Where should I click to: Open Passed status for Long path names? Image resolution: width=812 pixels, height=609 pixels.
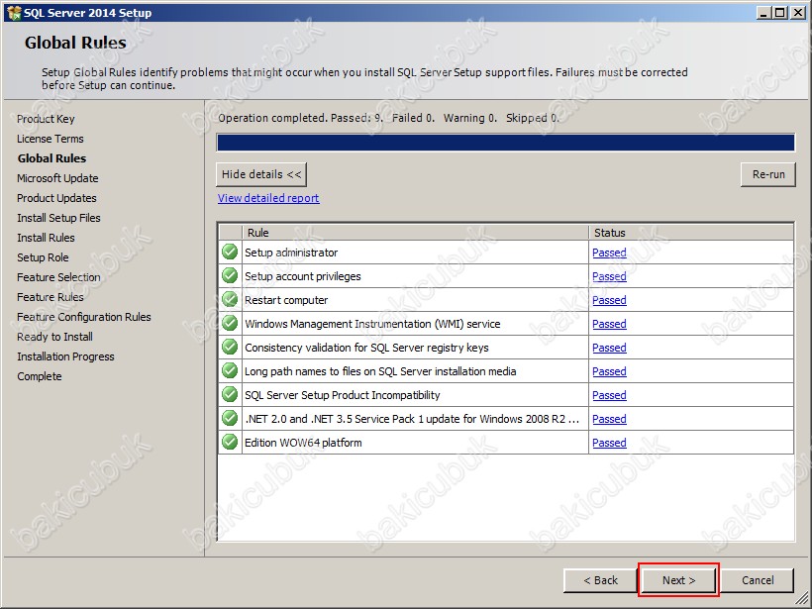click(609, 371)
